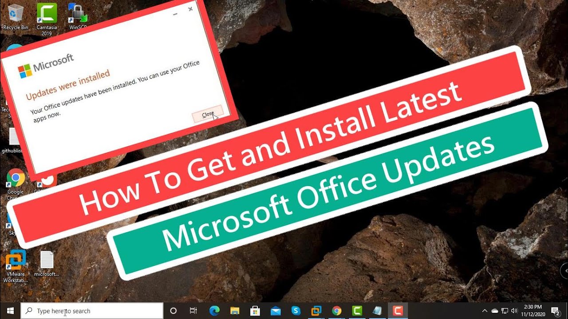Viewport: 568px width, 319px height.
Task: Open Skype from the taskbar
Action: tap(296, 311)
